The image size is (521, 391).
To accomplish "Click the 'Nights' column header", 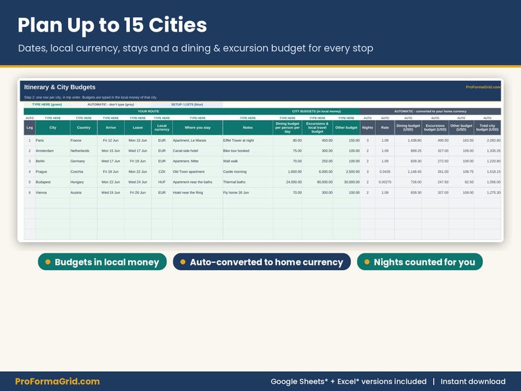I will [367, 127].
